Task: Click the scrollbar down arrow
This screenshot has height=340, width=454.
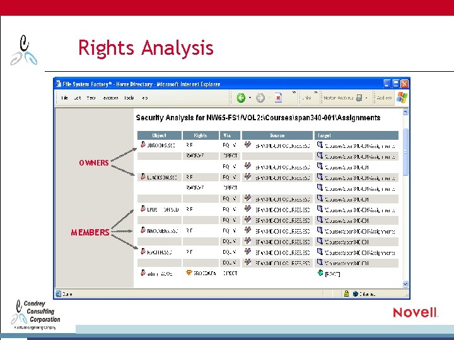Action: coord(405,284)
